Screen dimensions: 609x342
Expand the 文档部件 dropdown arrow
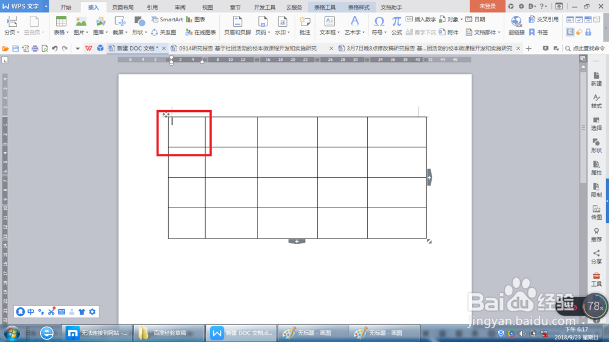coord(499,33)
